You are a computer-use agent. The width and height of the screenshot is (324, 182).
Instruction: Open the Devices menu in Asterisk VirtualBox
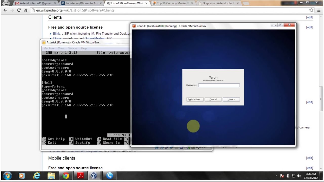(x=72, y=48)
